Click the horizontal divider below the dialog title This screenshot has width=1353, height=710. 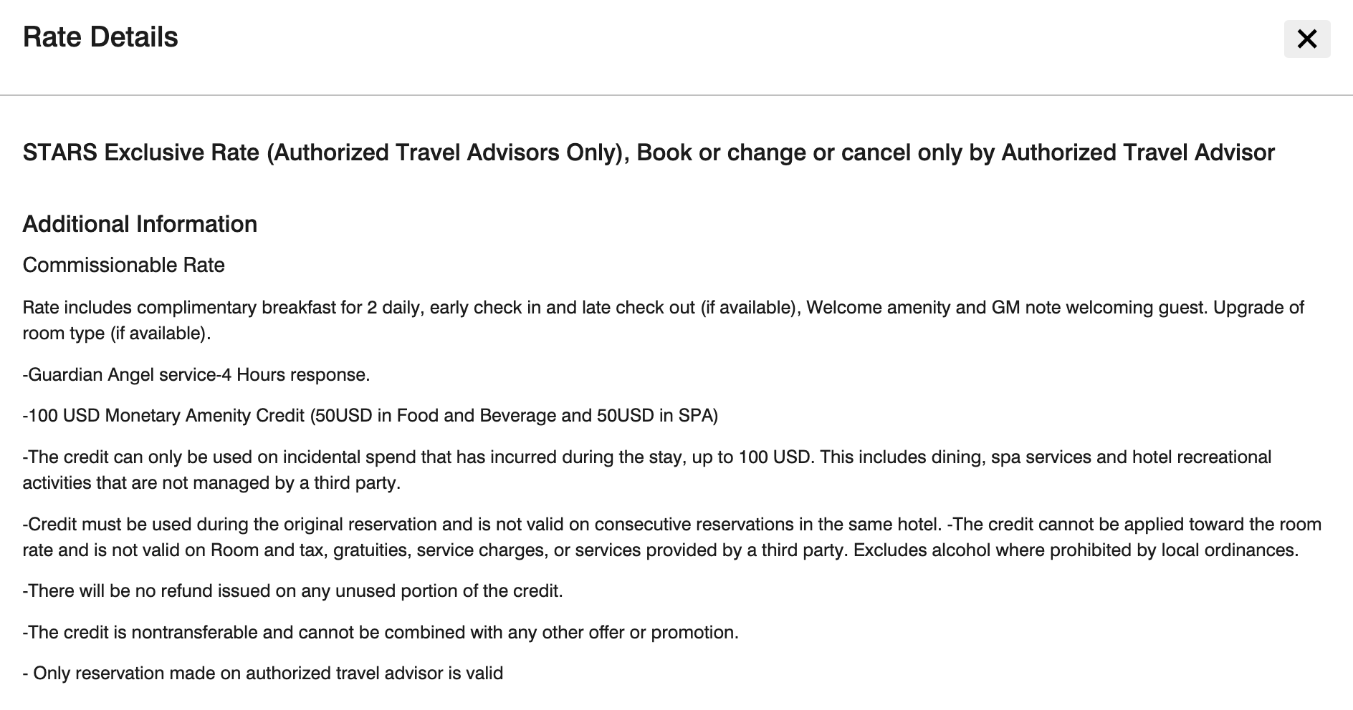pyautogui.click(x=676, y=94)
